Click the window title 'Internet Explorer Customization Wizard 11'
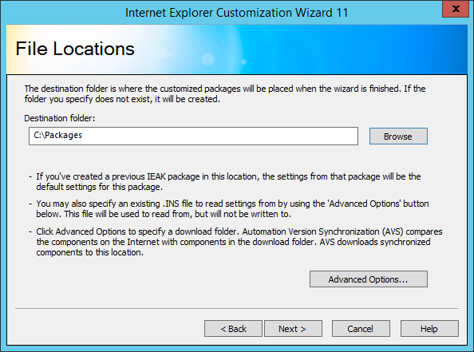 (x=237, y=13)
